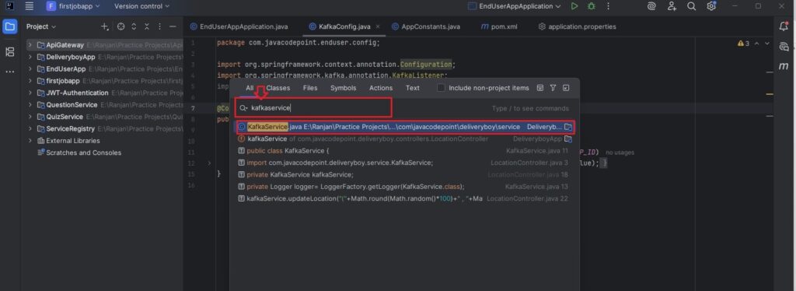Image resolution: width=796 pixels, height=291 pixels.
Task: Open Notifications bell icon
Action: 784,26
